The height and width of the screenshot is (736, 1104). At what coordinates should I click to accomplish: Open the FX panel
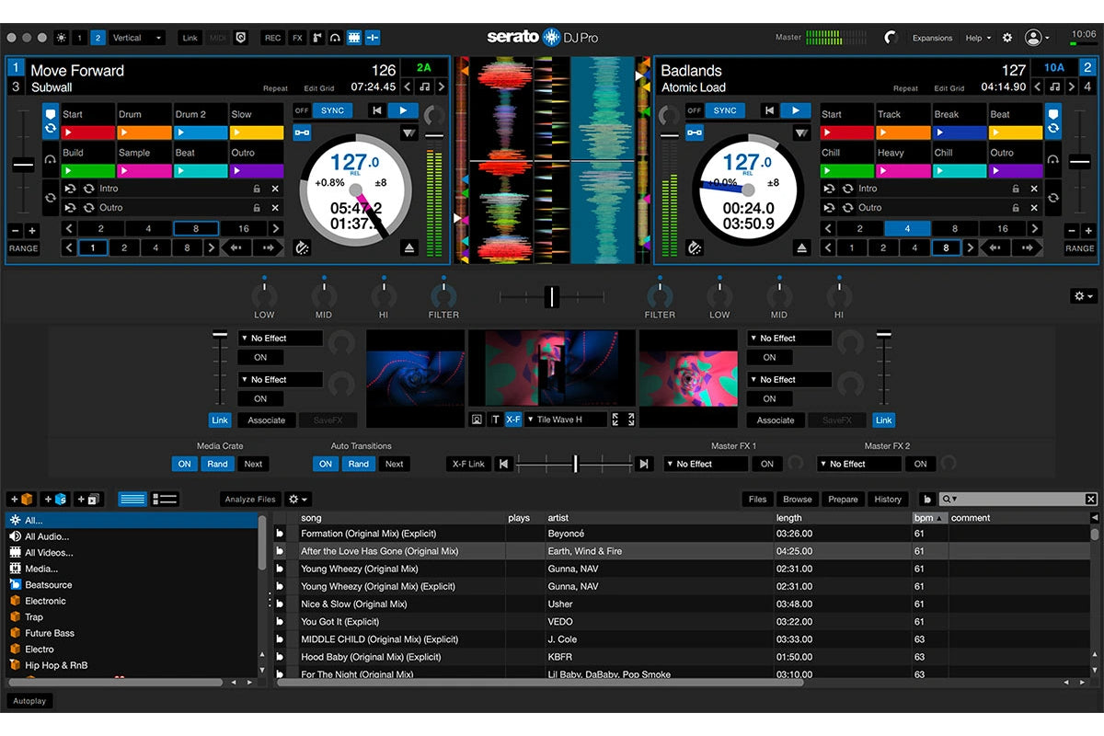[296, 38]
